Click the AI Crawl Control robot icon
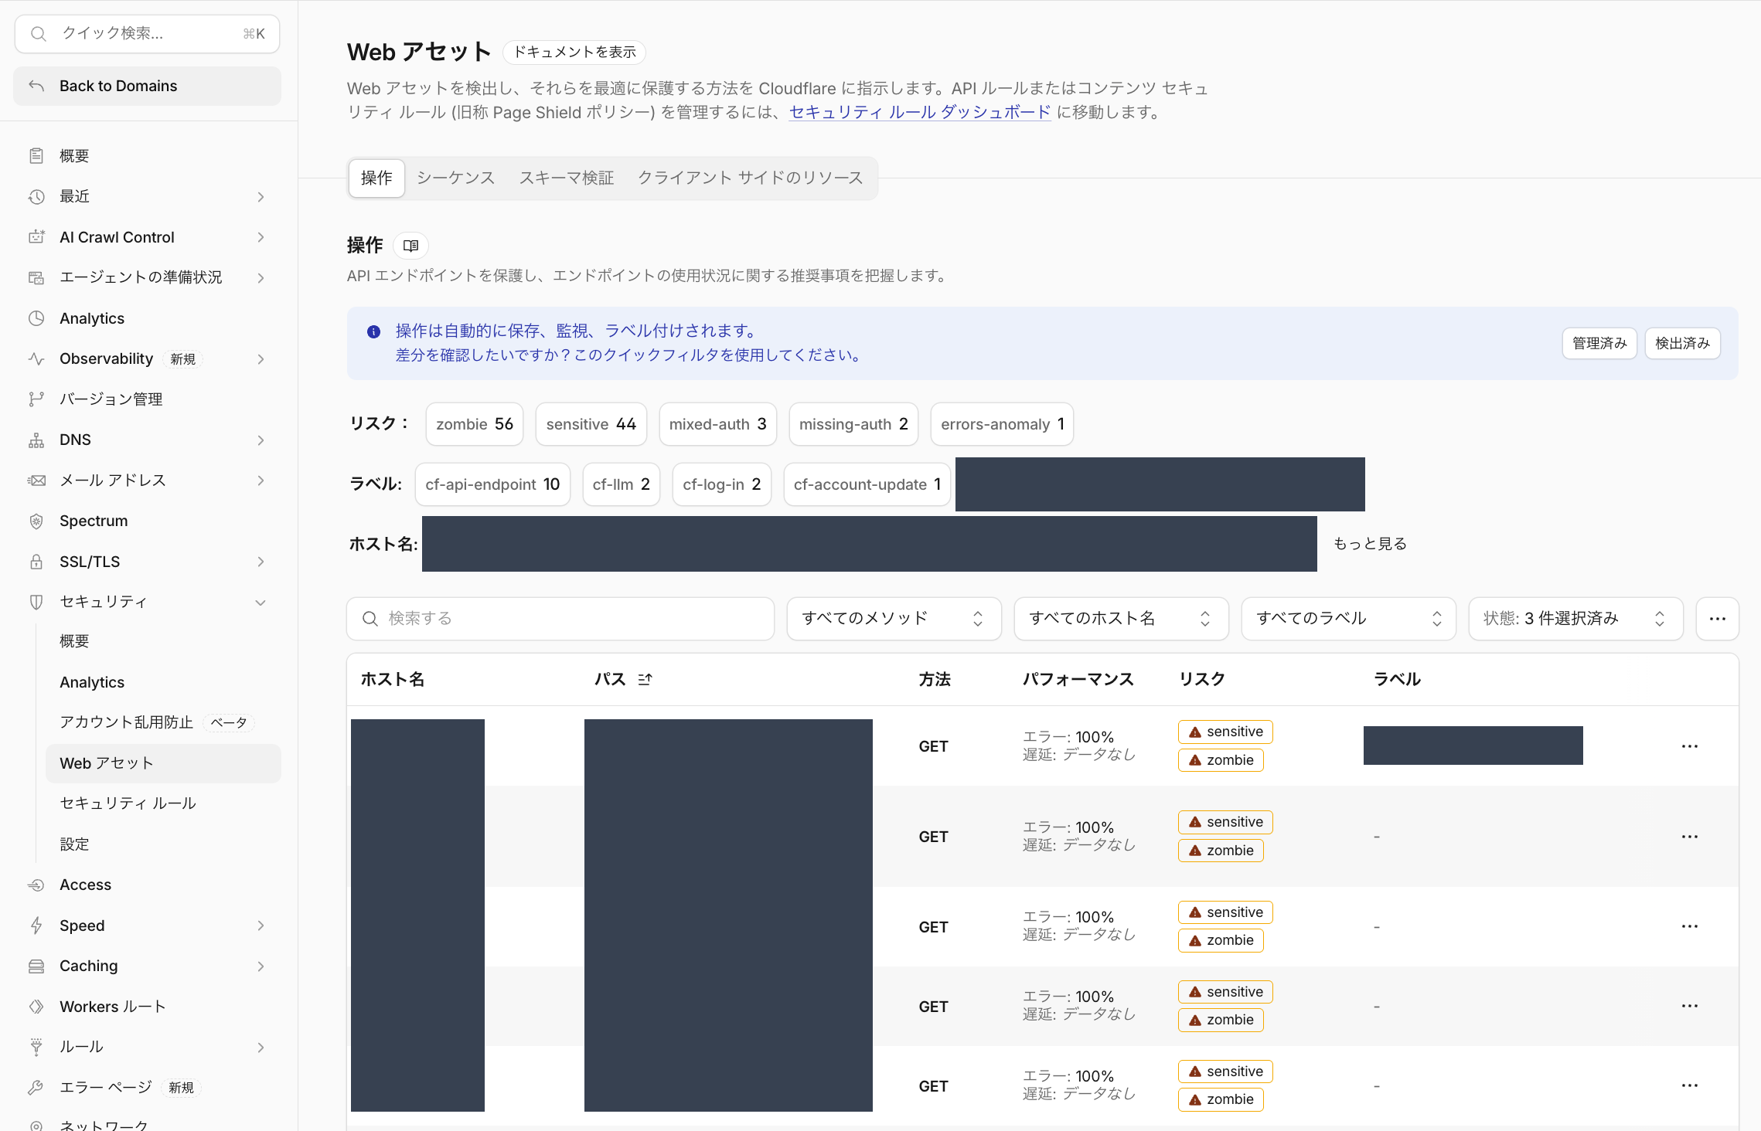This screenshot has height=1131, width=1761. [36, 237]
